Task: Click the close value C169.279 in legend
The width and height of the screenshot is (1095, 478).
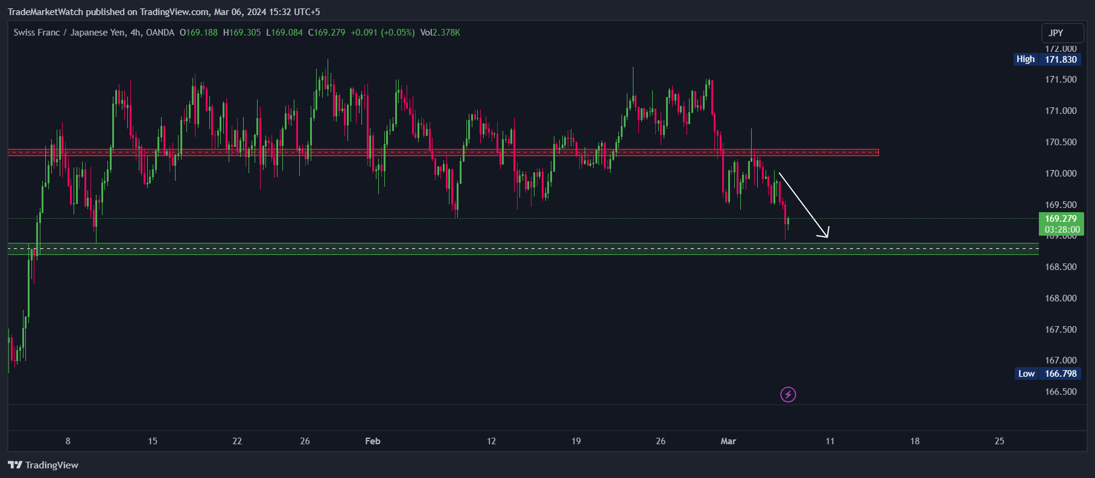Action: [326, 33]
